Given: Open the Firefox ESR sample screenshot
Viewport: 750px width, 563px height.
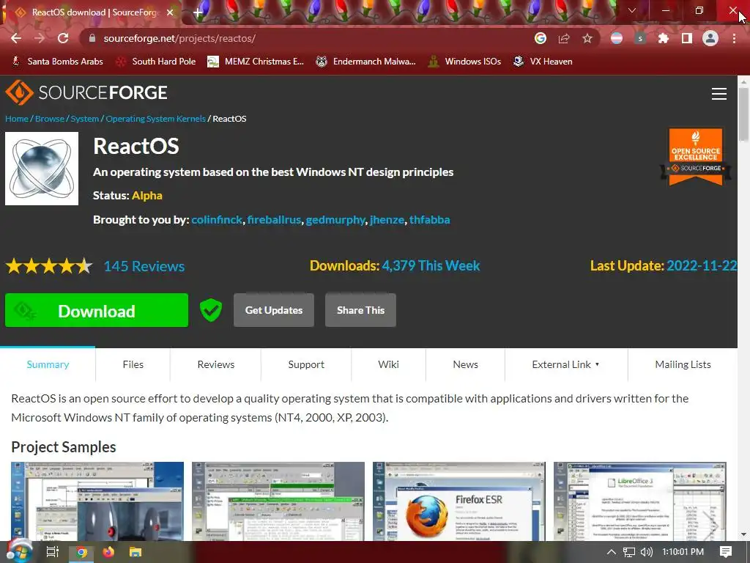Looking at the screenshot, I should pyautogui.click(x=458, y=501).
